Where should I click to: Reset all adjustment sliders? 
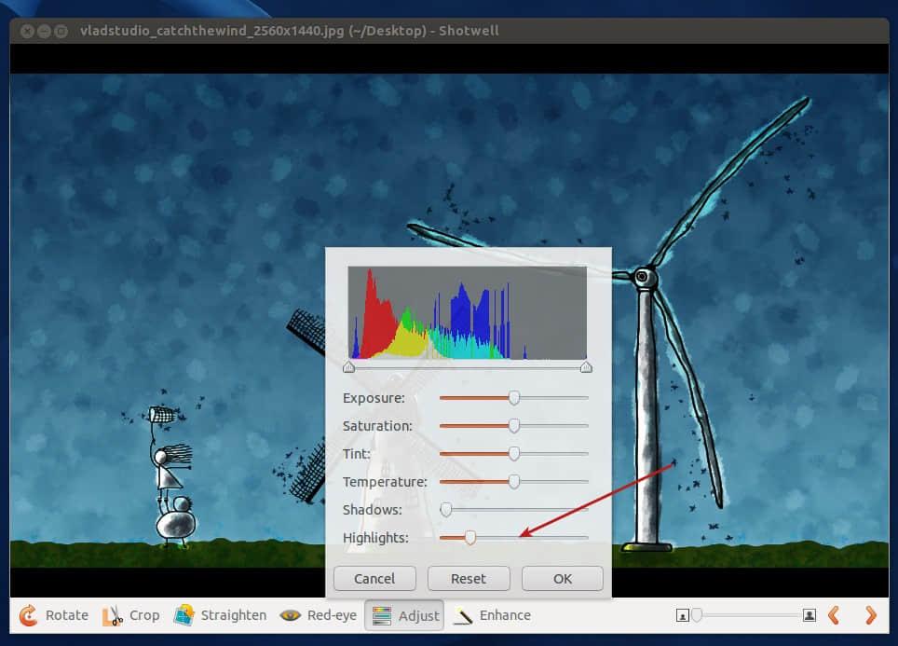(x=469, y=578)
